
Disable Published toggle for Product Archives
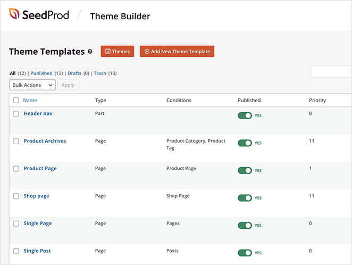tap(245, 143)
